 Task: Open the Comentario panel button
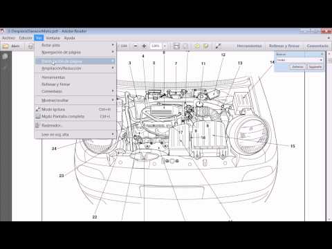[317, 46]
